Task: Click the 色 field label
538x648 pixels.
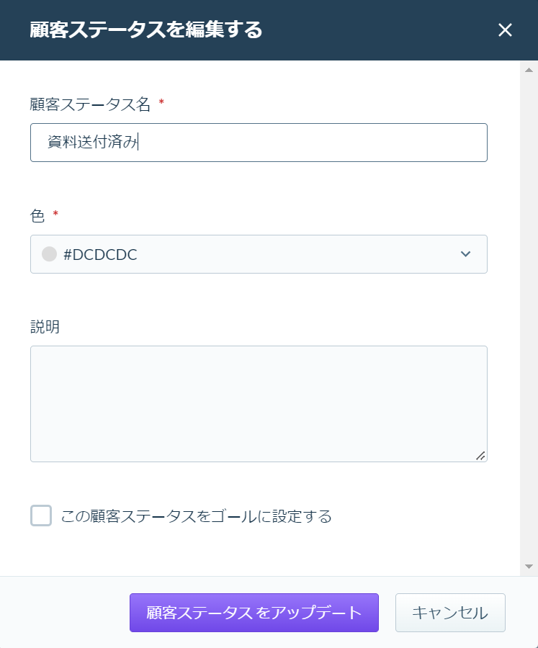Action: pyautogui.click(x=37, y=216)
